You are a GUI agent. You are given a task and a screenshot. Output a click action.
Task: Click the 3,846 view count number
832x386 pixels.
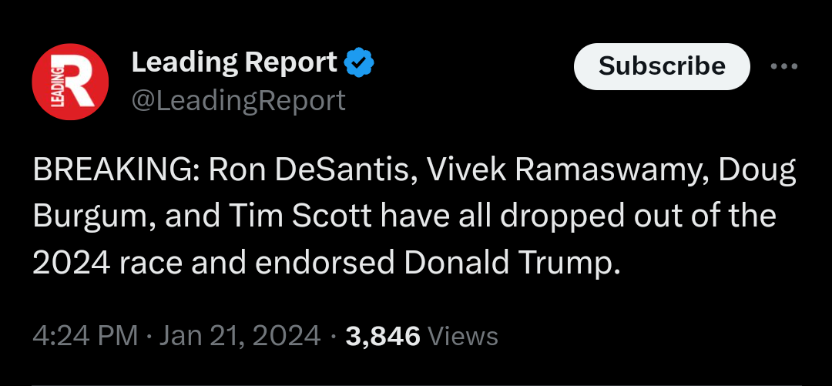point(383,336)
